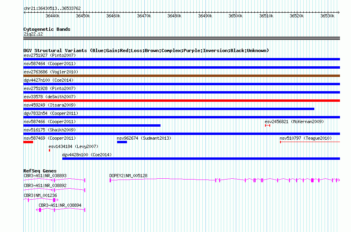Click the esv2751927 (Pinto2007) variant label

[x=50, y=55]
